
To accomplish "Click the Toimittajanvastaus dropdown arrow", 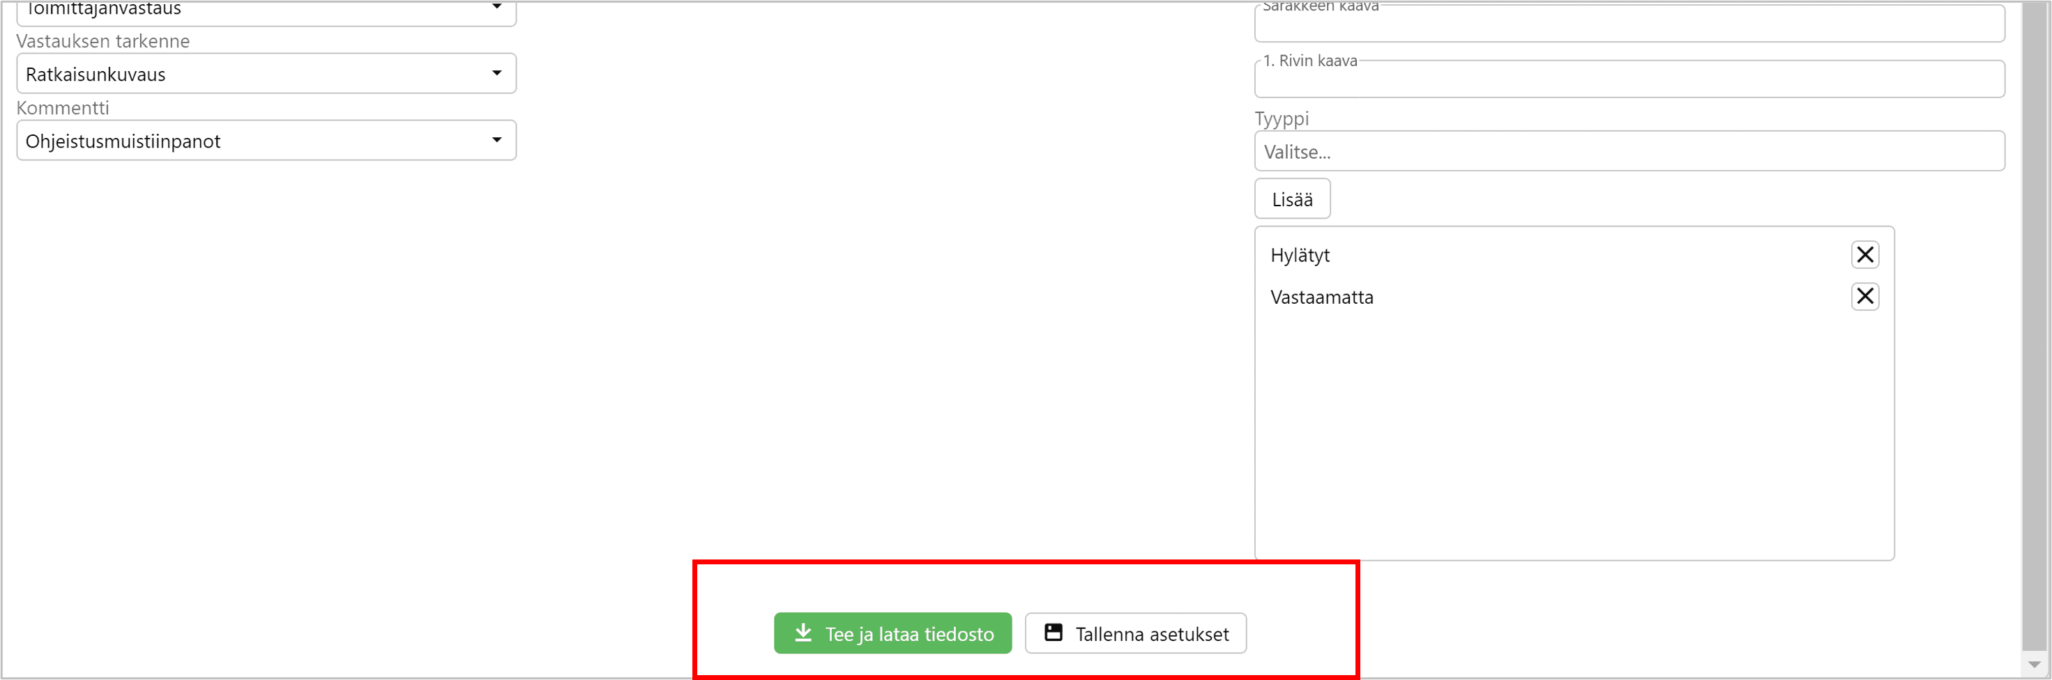I will pos(497,7).
